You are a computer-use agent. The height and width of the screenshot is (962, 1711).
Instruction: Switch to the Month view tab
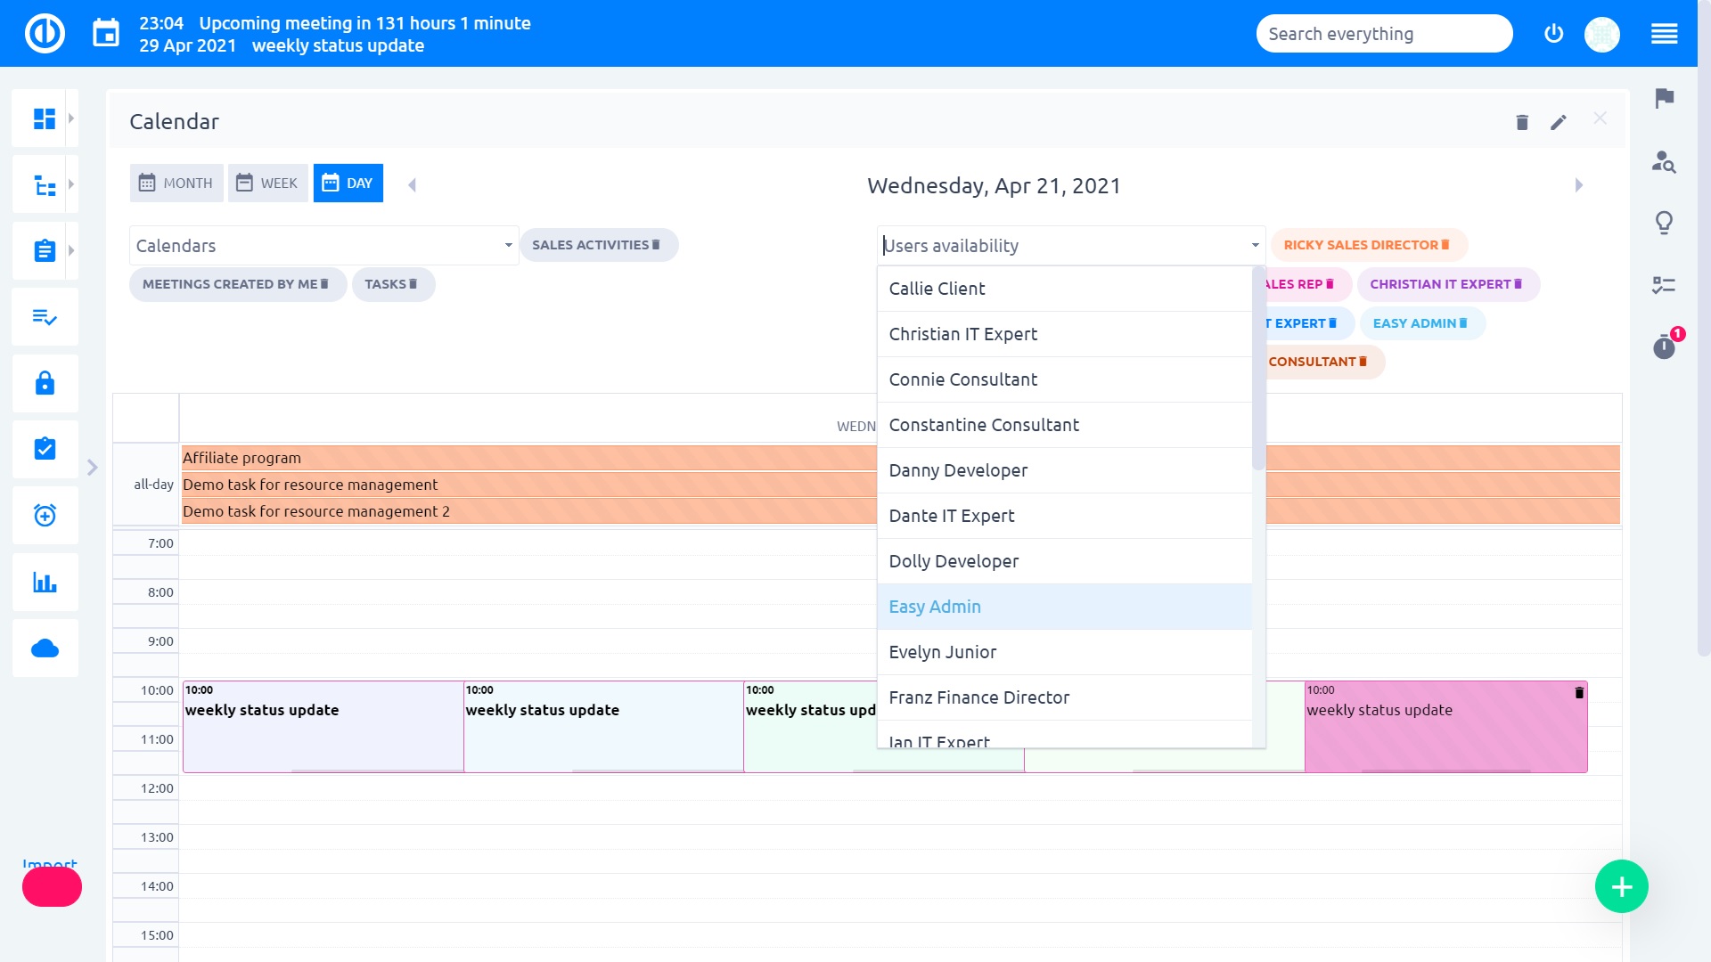[176, 183]
